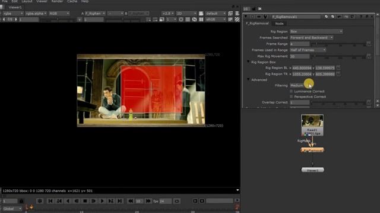Step forward one frame
This screenshot has height=213, width=380.
pos(94,201)
